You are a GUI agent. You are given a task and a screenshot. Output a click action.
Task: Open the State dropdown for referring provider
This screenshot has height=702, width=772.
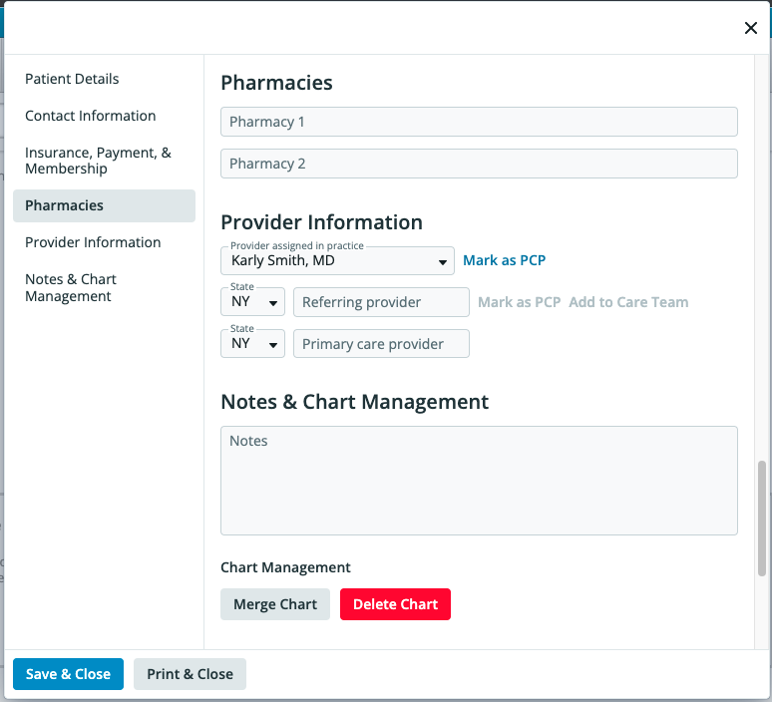pyautogui.click(x=252, y=302)
